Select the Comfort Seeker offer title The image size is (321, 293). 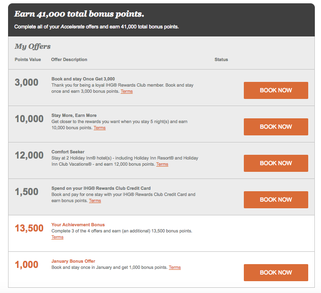click(x=68, y=152)
